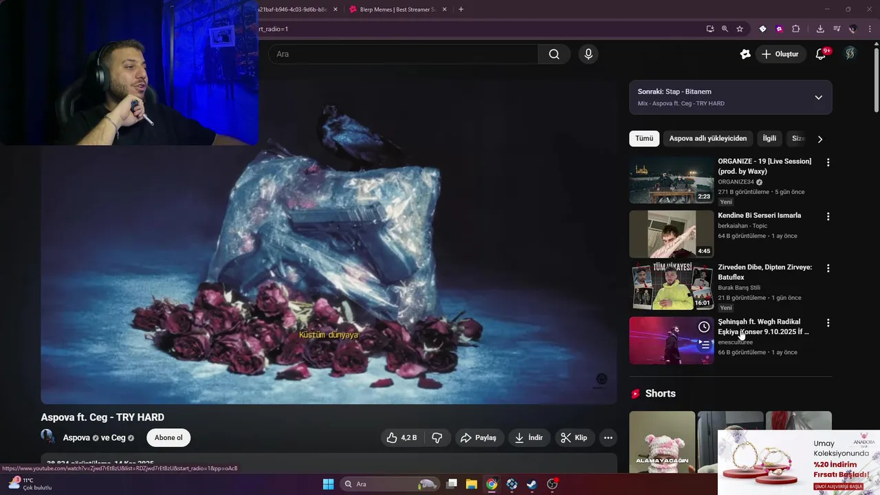Select the Tümü filter chip

(x=644, y=138)
